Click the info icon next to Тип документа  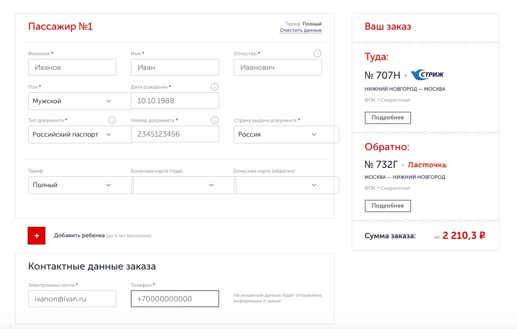(x=112, y=120)
